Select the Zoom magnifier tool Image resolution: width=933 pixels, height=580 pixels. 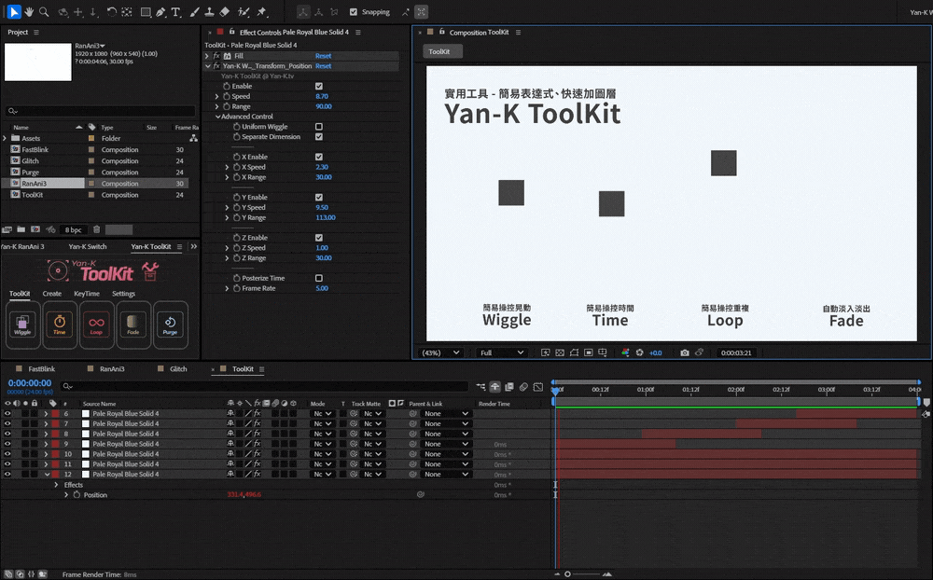tap(44, 12)
